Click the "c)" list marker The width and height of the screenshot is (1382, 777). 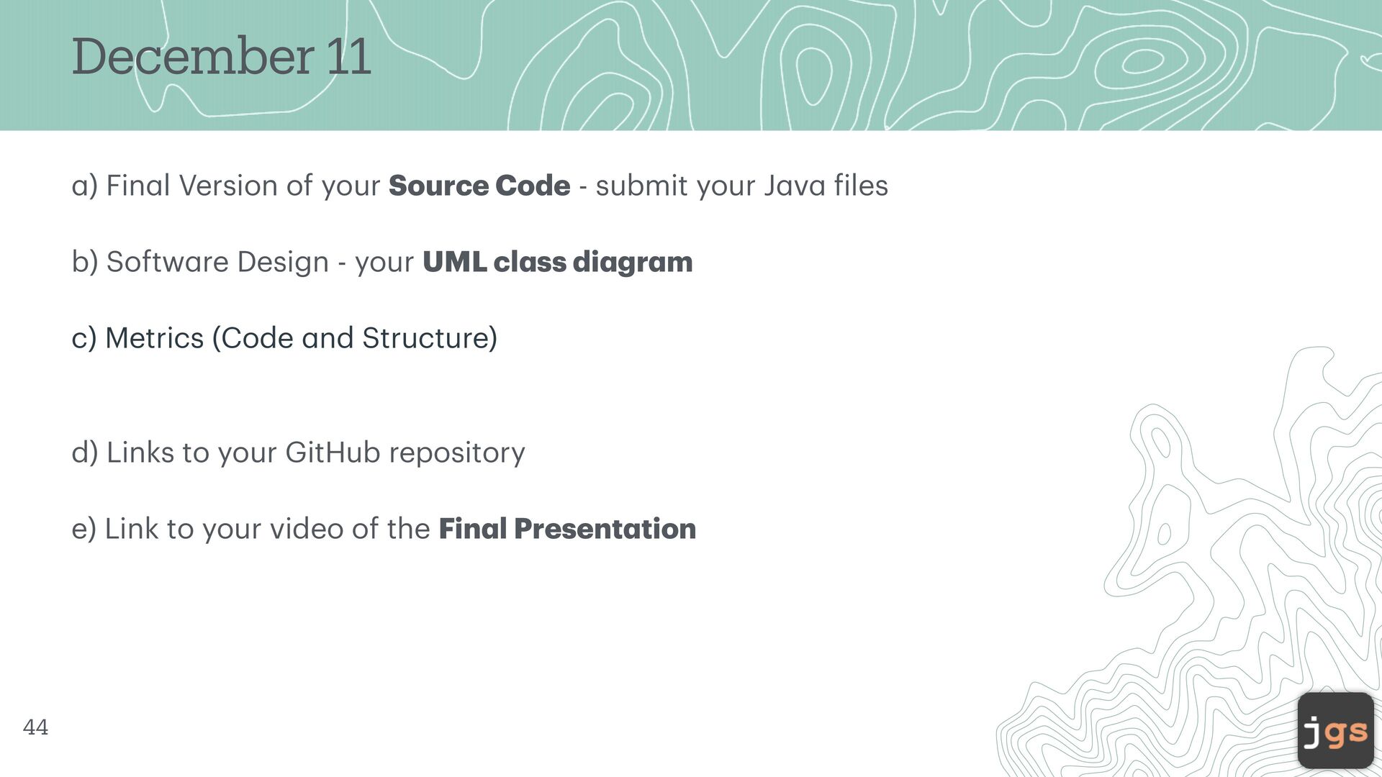point(83,338)
